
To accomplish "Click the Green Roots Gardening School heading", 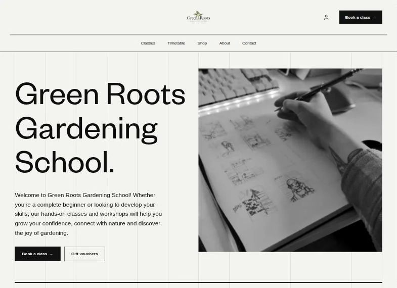I will coord(100,128).
